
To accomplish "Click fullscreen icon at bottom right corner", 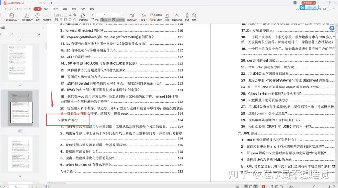I will (x=334, y=187).
